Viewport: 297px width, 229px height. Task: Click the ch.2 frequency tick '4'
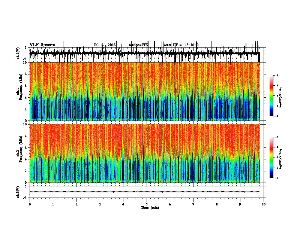point(26,159)
